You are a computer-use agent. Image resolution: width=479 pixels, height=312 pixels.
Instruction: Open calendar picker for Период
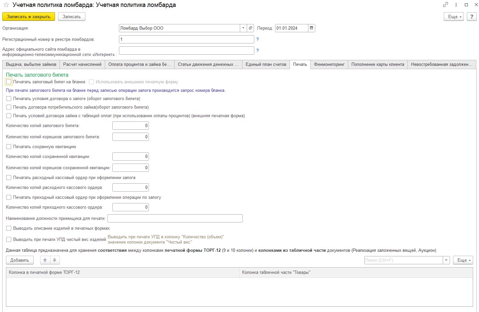[312, 28]
